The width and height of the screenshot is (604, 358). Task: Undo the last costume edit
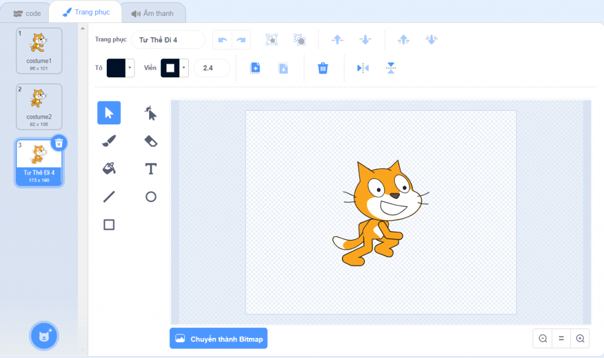click(x=222, y=40)
